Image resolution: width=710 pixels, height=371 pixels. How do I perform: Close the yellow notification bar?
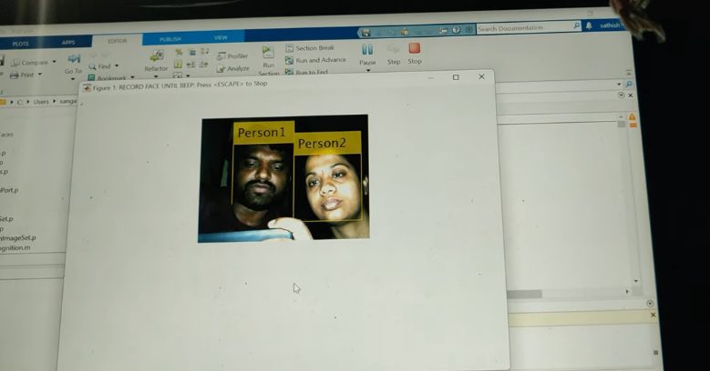pyautogui.click(x=653, y=315)
